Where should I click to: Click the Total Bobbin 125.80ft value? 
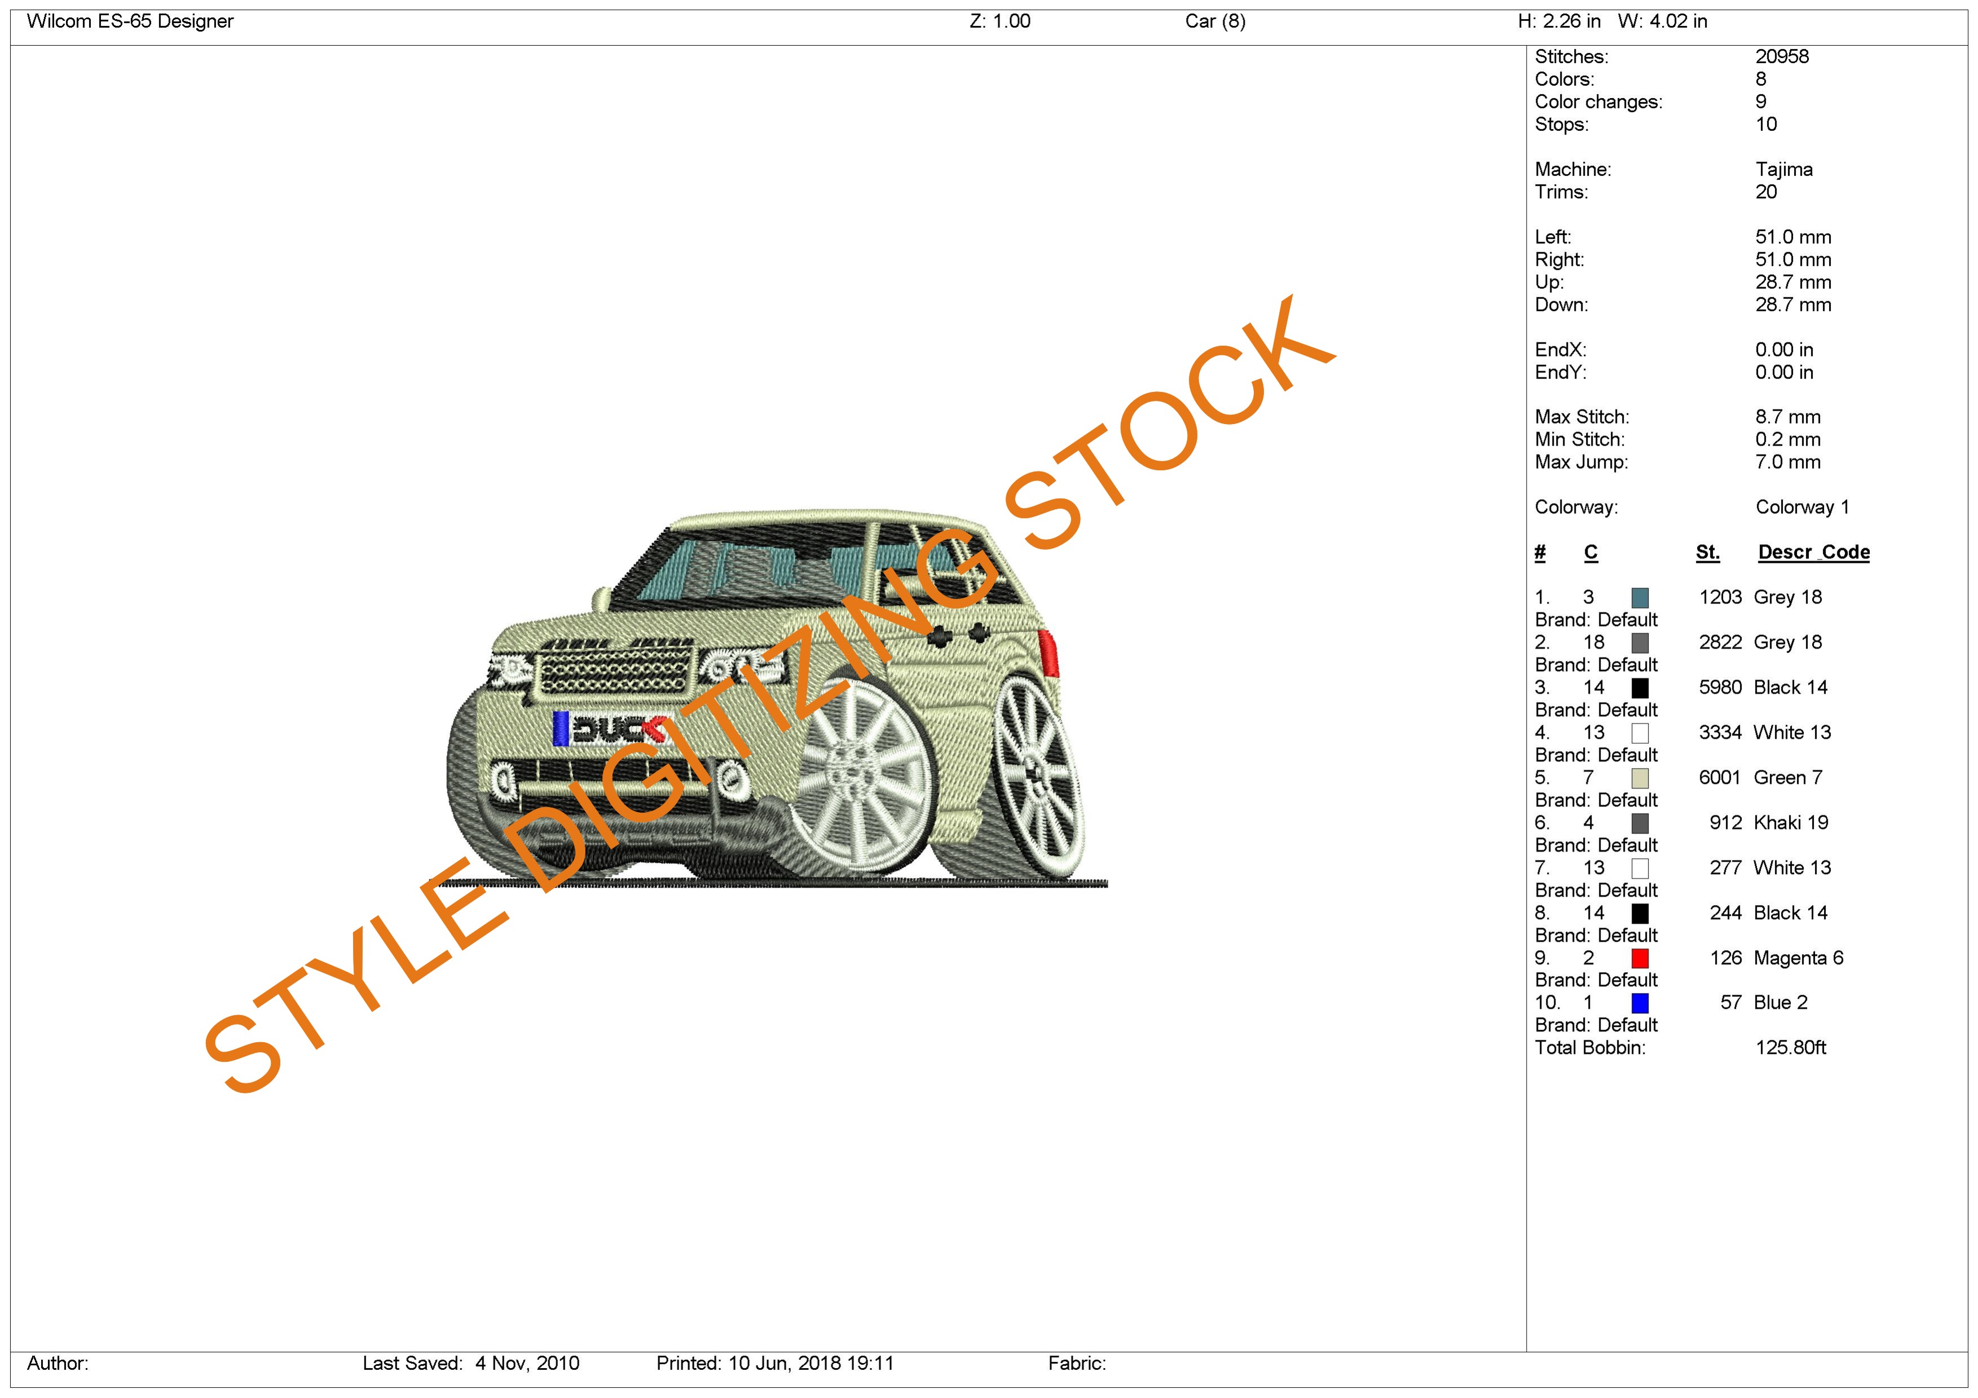tap(1790, 1048)
